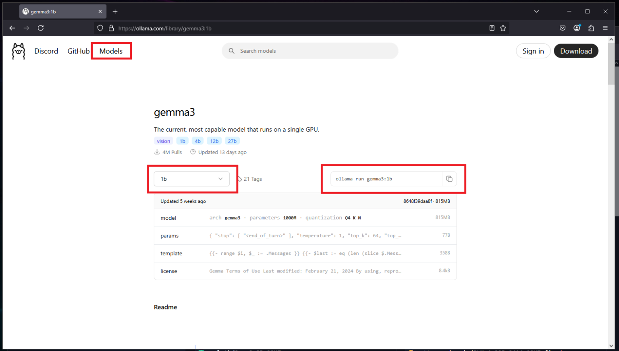The height and width of the screenshot is (351, 619).
Task: Click the Search models input field
Action: pyautogui.click(x=309, y=51)
